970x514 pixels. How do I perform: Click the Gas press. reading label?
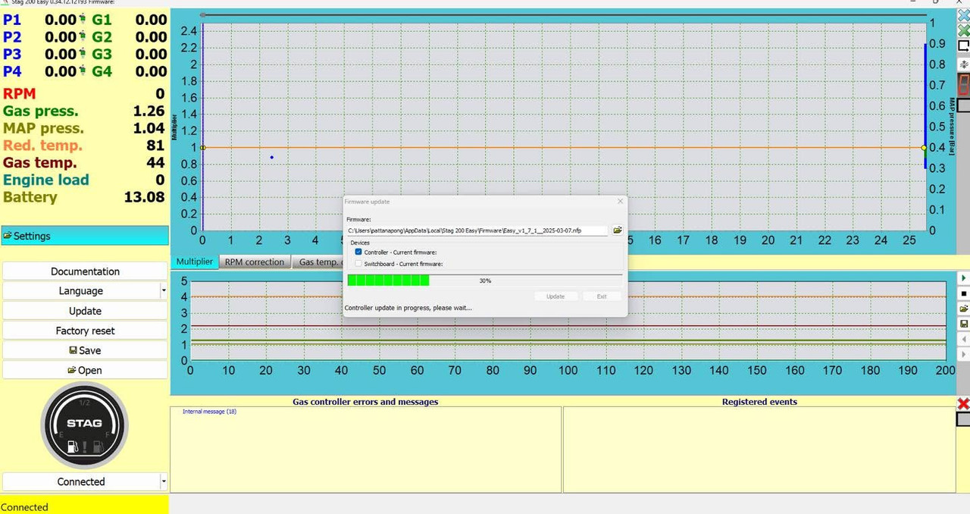click(41, 111)
